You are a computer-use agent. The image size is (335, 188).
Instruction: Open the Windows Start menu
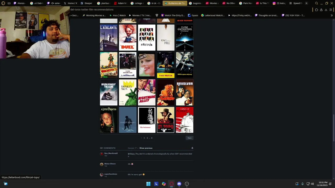click(148, 184)
